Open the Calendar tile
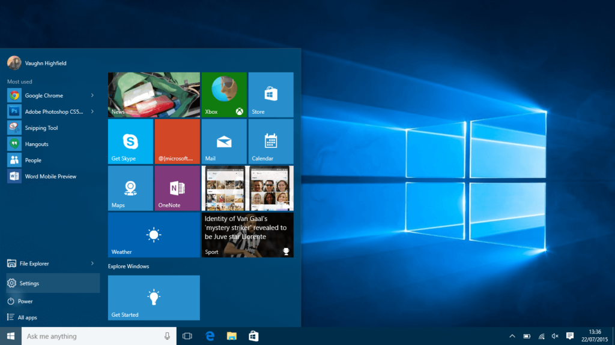This screenshot has width=615, height=345. pyautogui.click(x=270, y=141)
